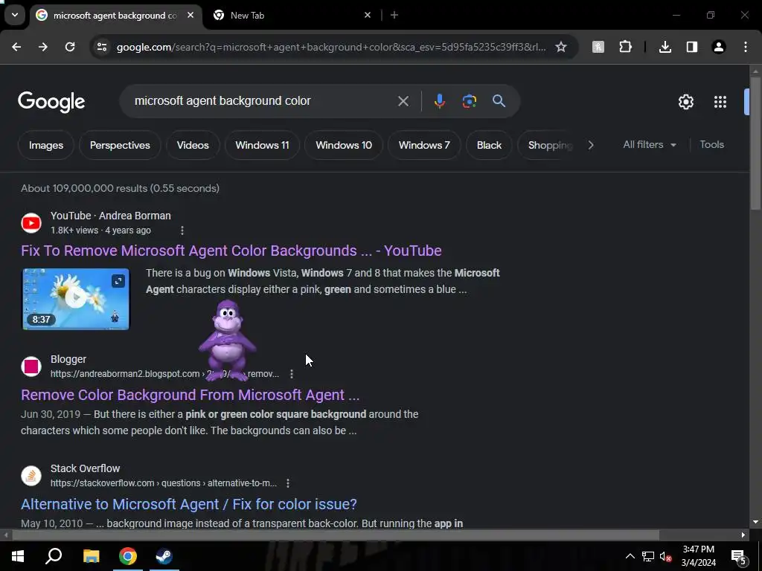Open Google quick settings gear
The image size is (762, 571).
[x=685, y=102]
